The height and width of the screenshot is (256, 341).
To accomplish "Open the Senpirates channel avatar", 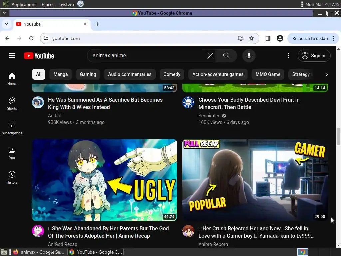I will (x=188, y=102).
